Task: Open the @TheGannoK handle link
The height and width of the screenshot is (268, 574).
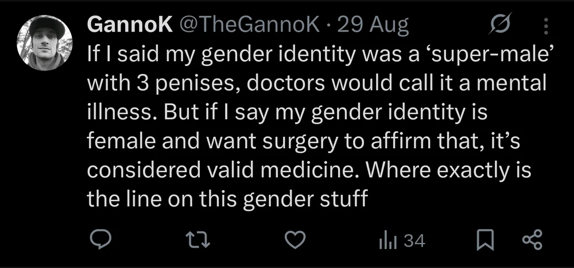Action: click(x=249, y=25)
